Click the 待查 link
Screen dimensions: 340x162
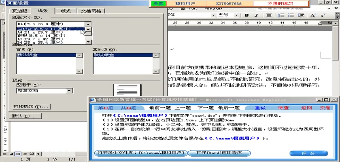[x=283, y=108]
